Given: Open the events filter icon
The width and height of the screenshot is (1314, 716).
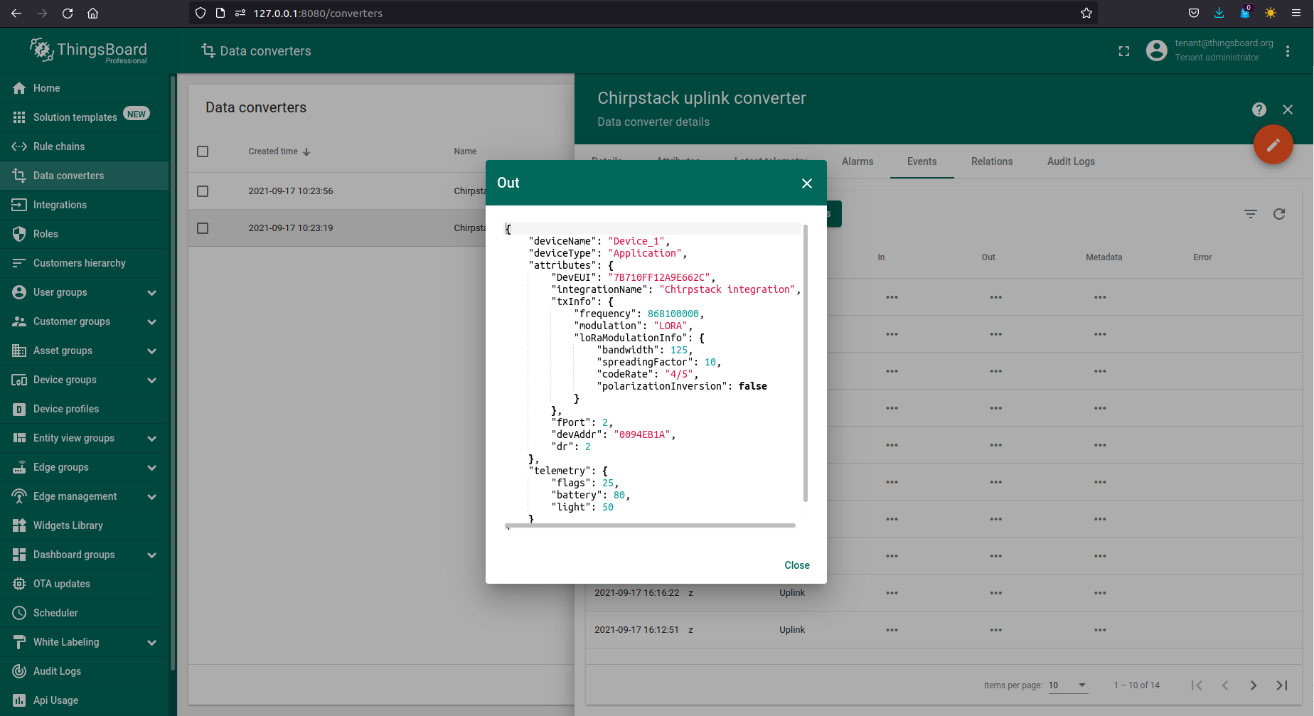Looking at the screenshot, I should coord(1250,214).
